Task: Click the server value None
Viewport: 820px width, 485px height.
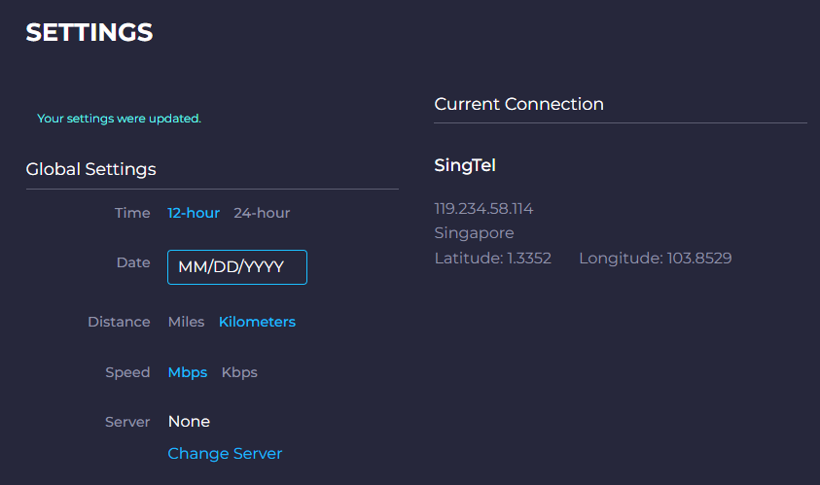Action: click(x=189, y=421)
